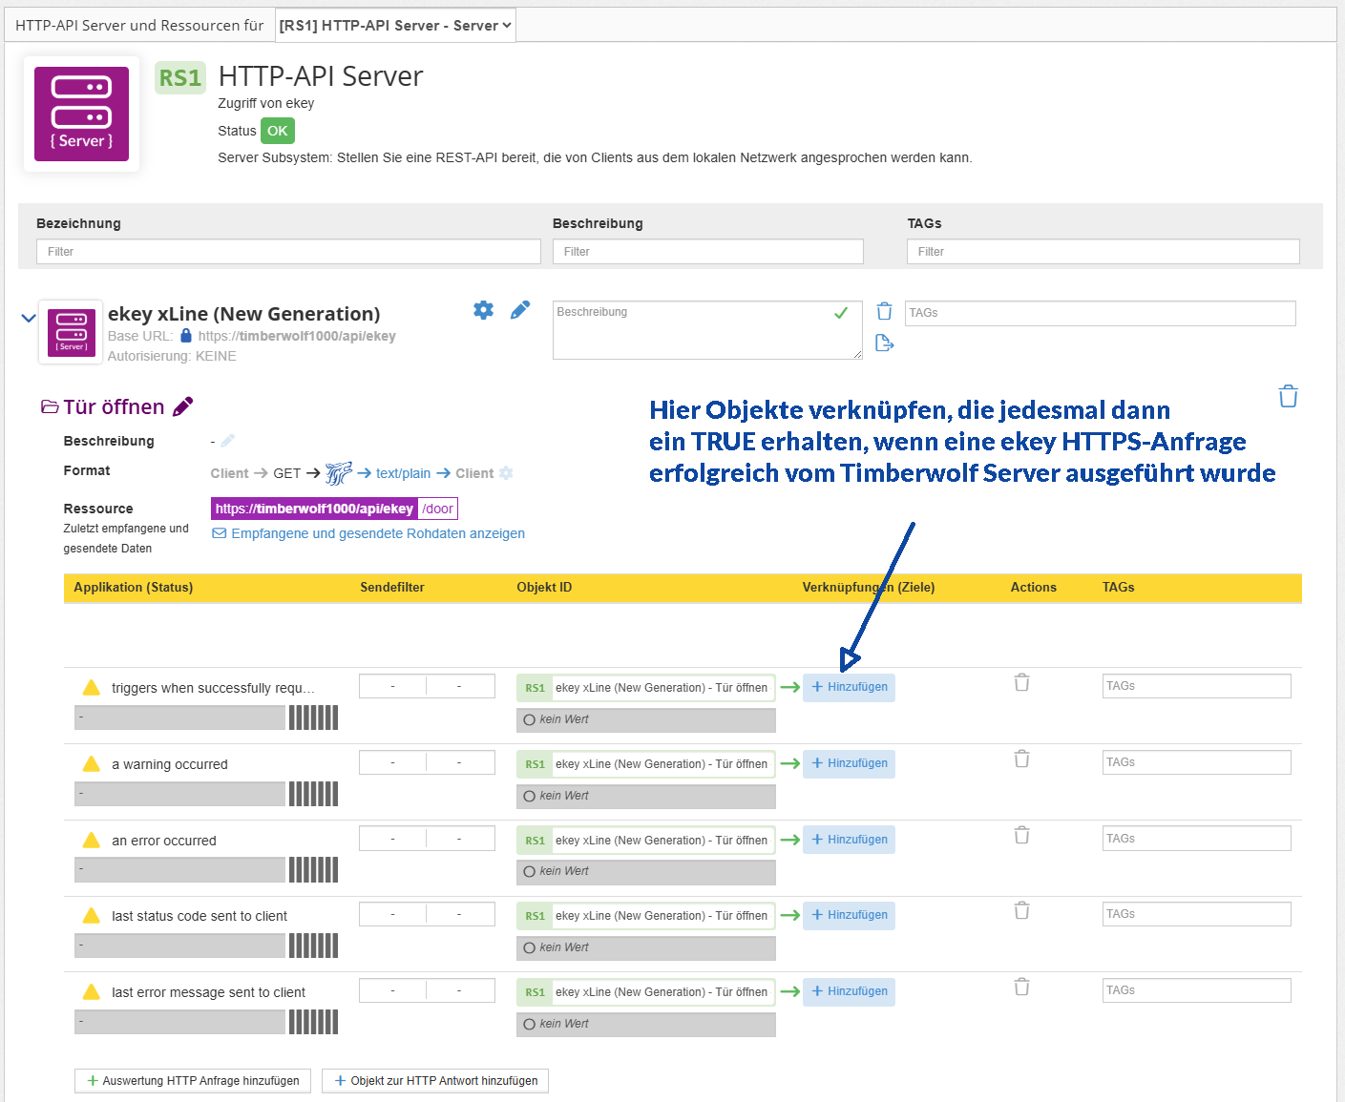1345x1102 pixels.
Task: Add a link for 'a warning occurred' row
Action: [849, 763]
